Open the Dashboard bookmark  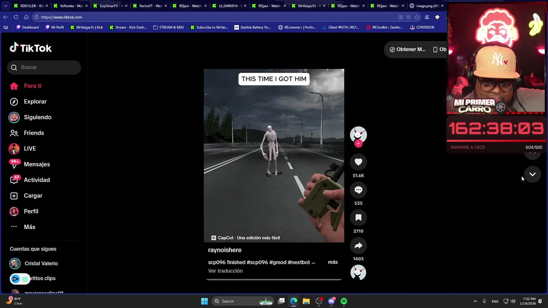(27, 27)
